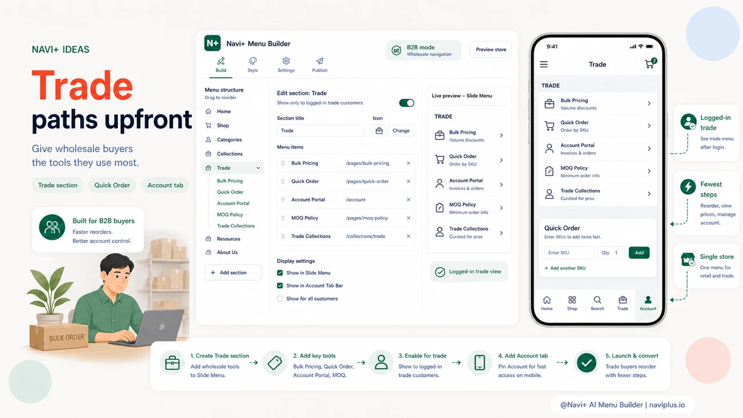
Task: Check Show for all customers
Action: 280,299
